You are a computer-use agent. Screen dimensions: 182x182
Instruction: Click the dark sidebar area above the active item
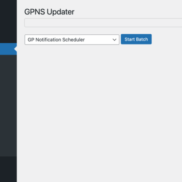[8, 22]
